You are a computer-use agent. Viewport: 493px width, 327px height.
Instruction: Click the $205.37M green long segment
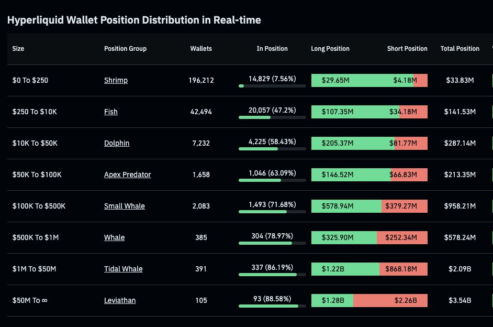[x=353, y=143]
